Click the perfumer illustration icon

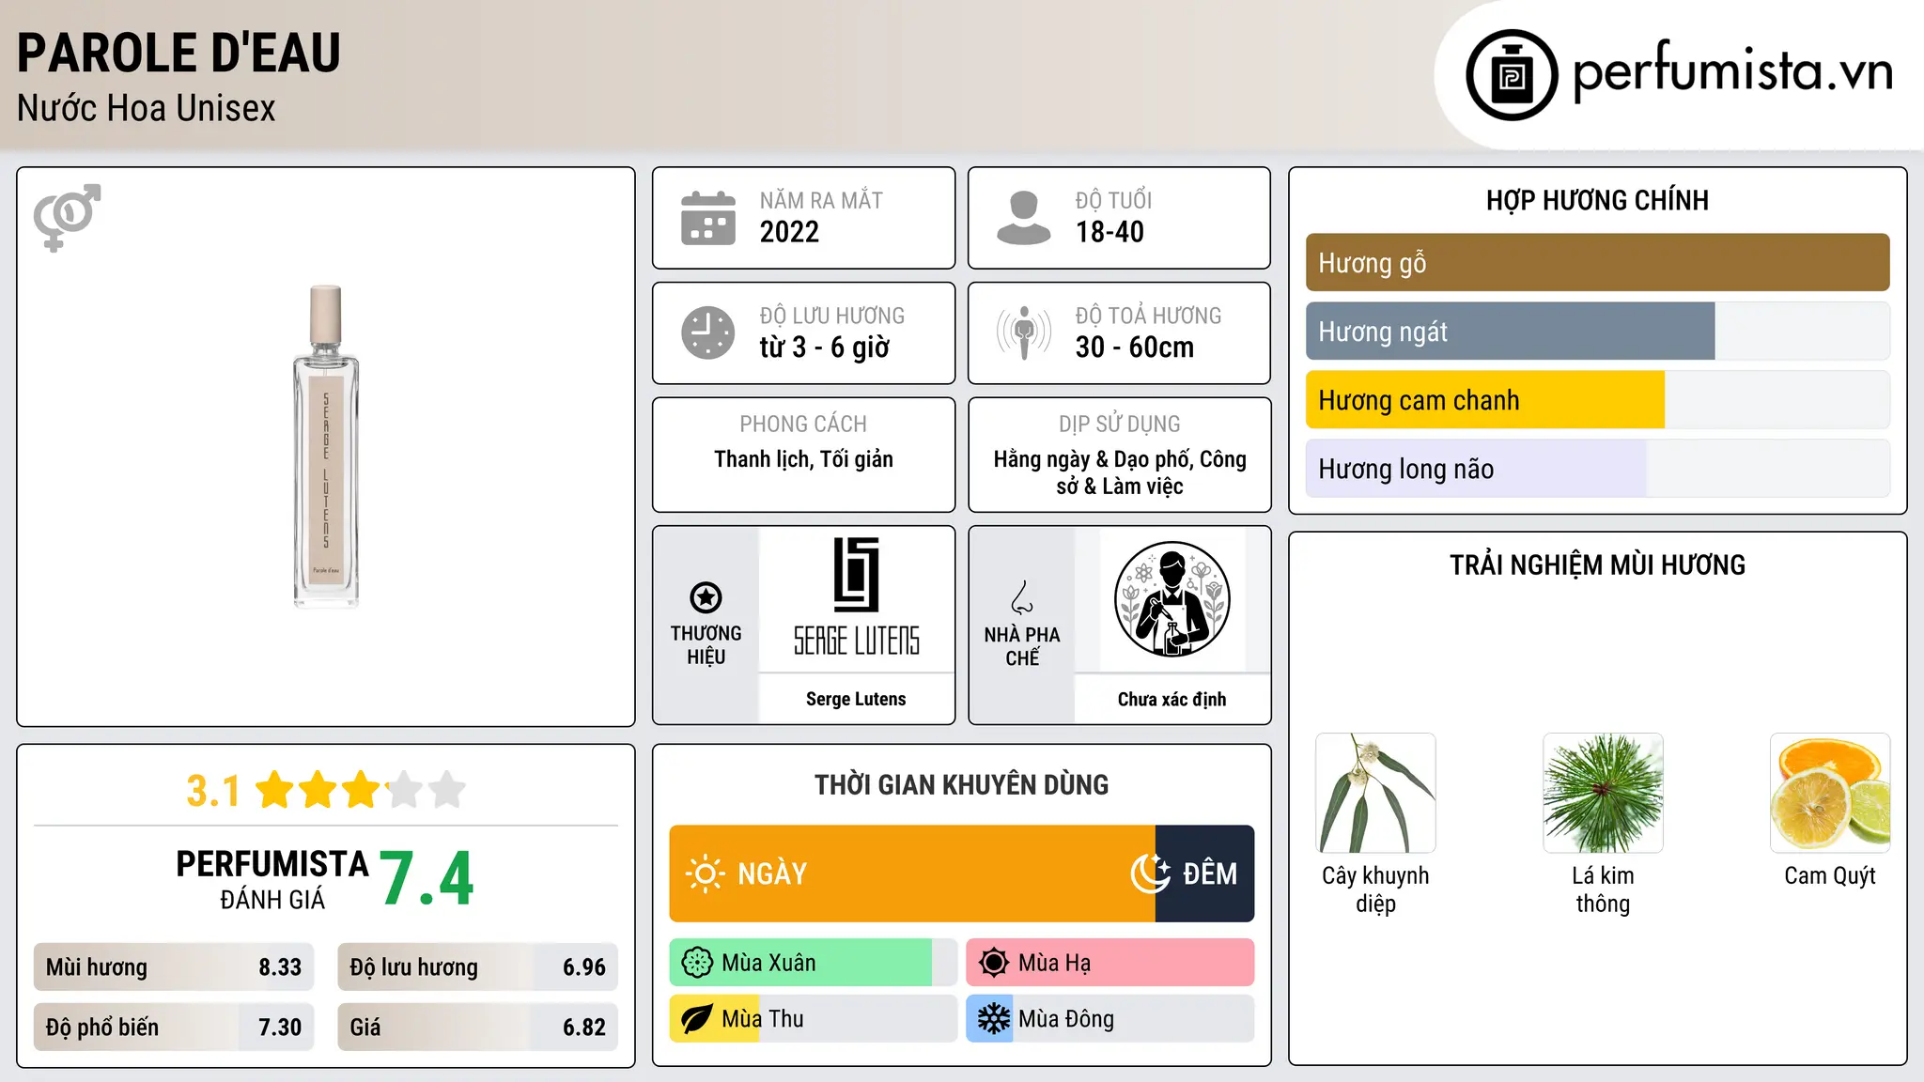coord(1171,599)
